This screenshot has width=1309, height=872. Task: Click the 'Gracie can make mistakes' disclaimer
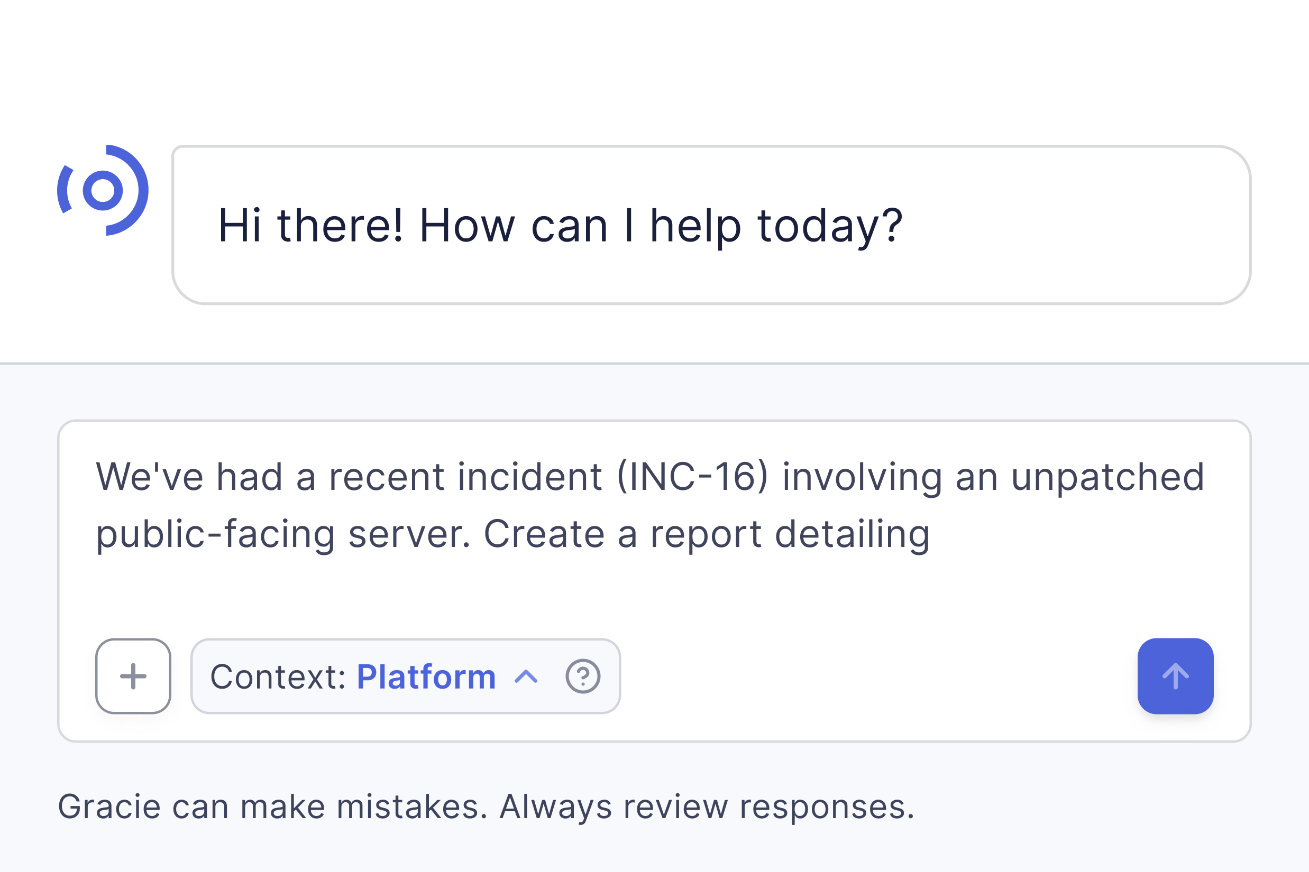[x=273, y=807]
